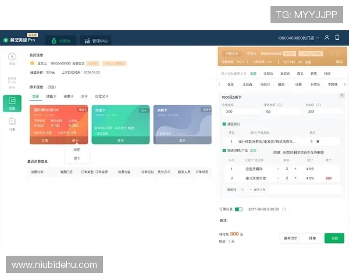The image size is (349, 279).
Task: Choose 停用 in the popup menu
Action: (x=77, y=150)
